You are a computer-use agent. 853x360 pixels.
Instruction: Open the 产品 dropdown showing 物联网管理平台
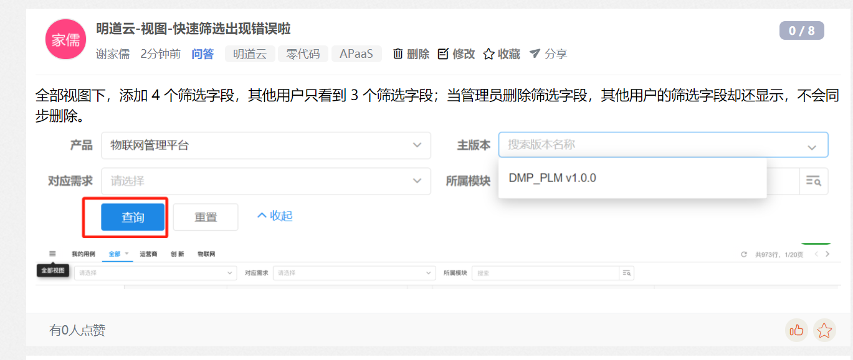tap(266, 145)
